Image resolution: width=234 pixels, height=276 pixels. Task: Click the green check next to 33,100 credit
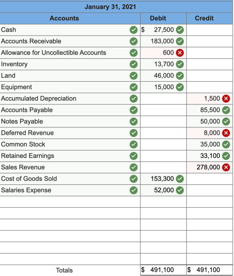pos(226,156)
